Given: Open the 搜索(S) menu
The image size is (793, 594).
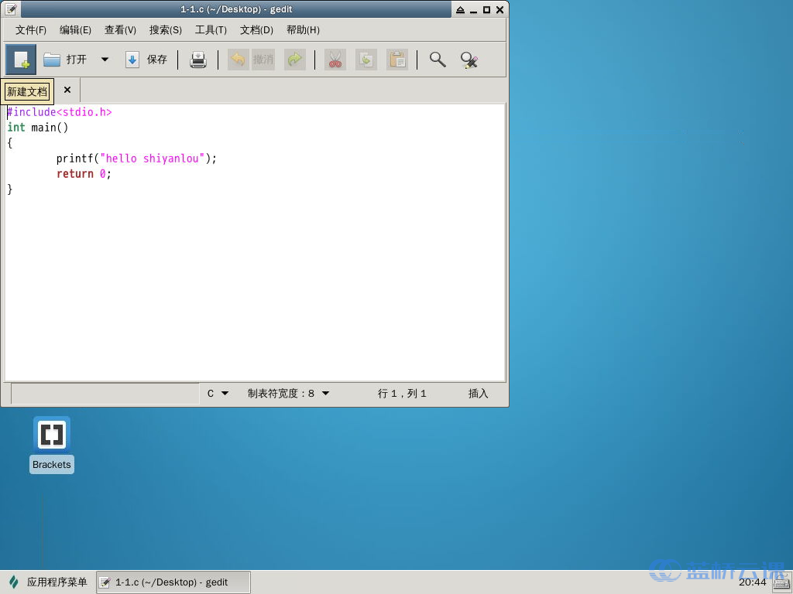Looking at the screenshot, I should coord(166,30).
